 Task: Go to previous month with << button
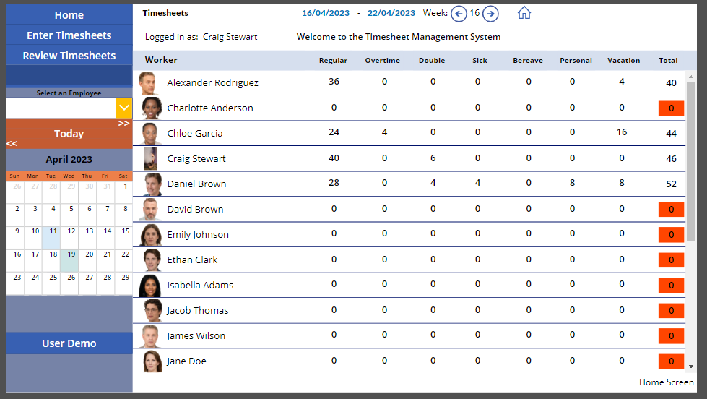[x=12, y=144]
